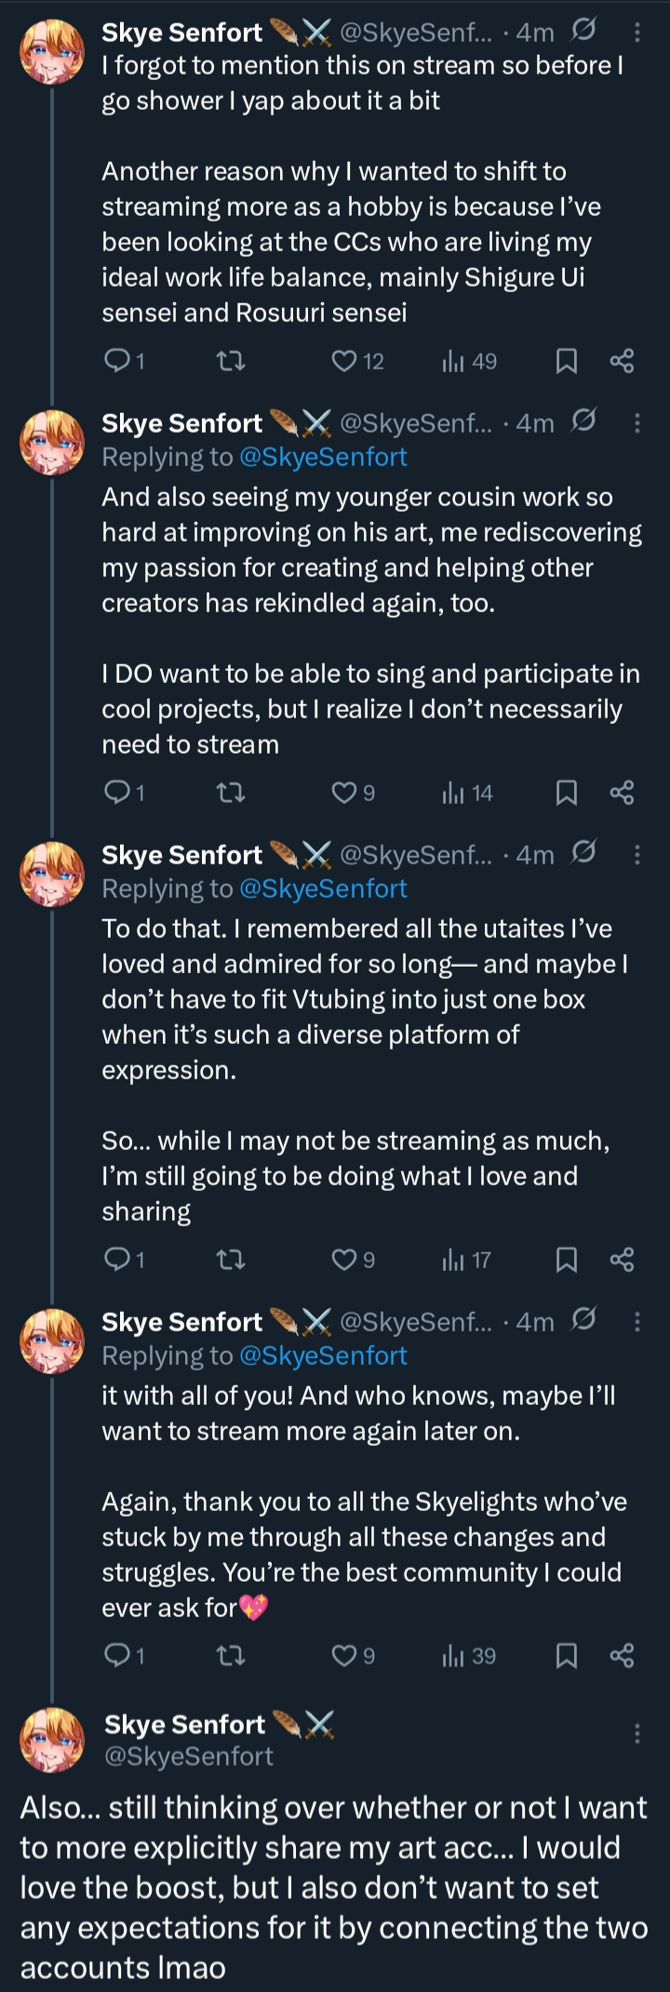Like the tweet with 12 likes

[x=345, y=361]
